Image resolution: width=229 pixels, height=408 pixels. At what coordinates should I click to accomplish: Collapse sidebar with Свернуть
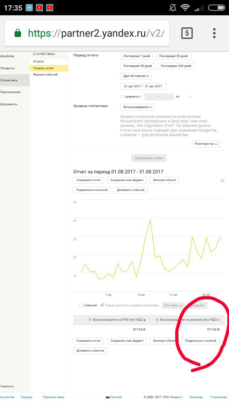point(7,386)
